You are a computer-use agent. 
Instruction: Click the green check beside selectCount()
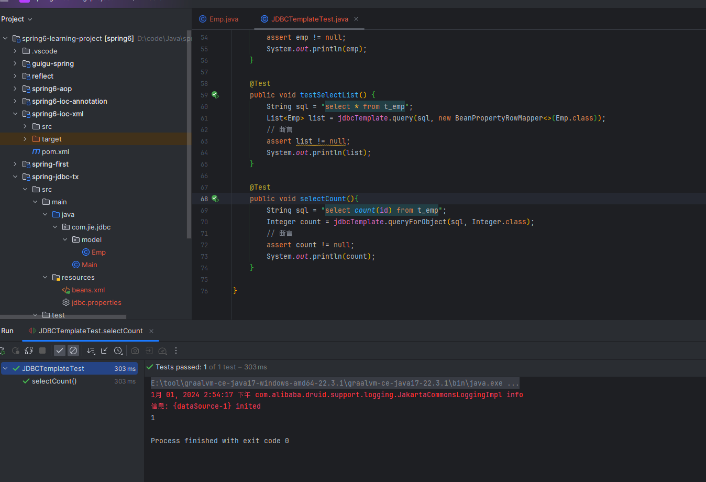click(x=26, y=381)
